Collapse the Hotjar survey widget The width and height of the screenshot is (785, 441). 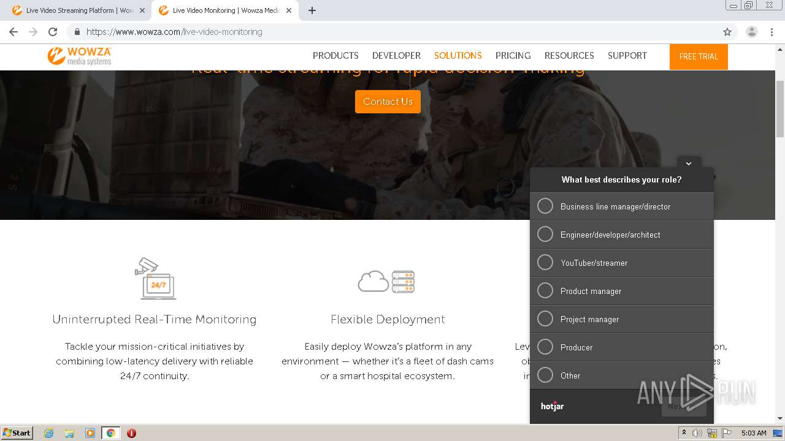(689, 163)
